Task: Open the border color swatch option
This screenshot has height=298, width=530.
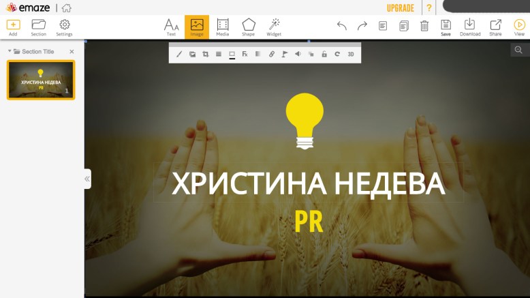Action: [x=232, y=54]
